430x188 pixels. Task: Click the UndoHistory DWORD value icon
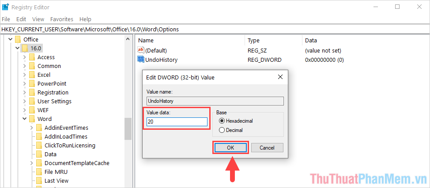(141, 60)
